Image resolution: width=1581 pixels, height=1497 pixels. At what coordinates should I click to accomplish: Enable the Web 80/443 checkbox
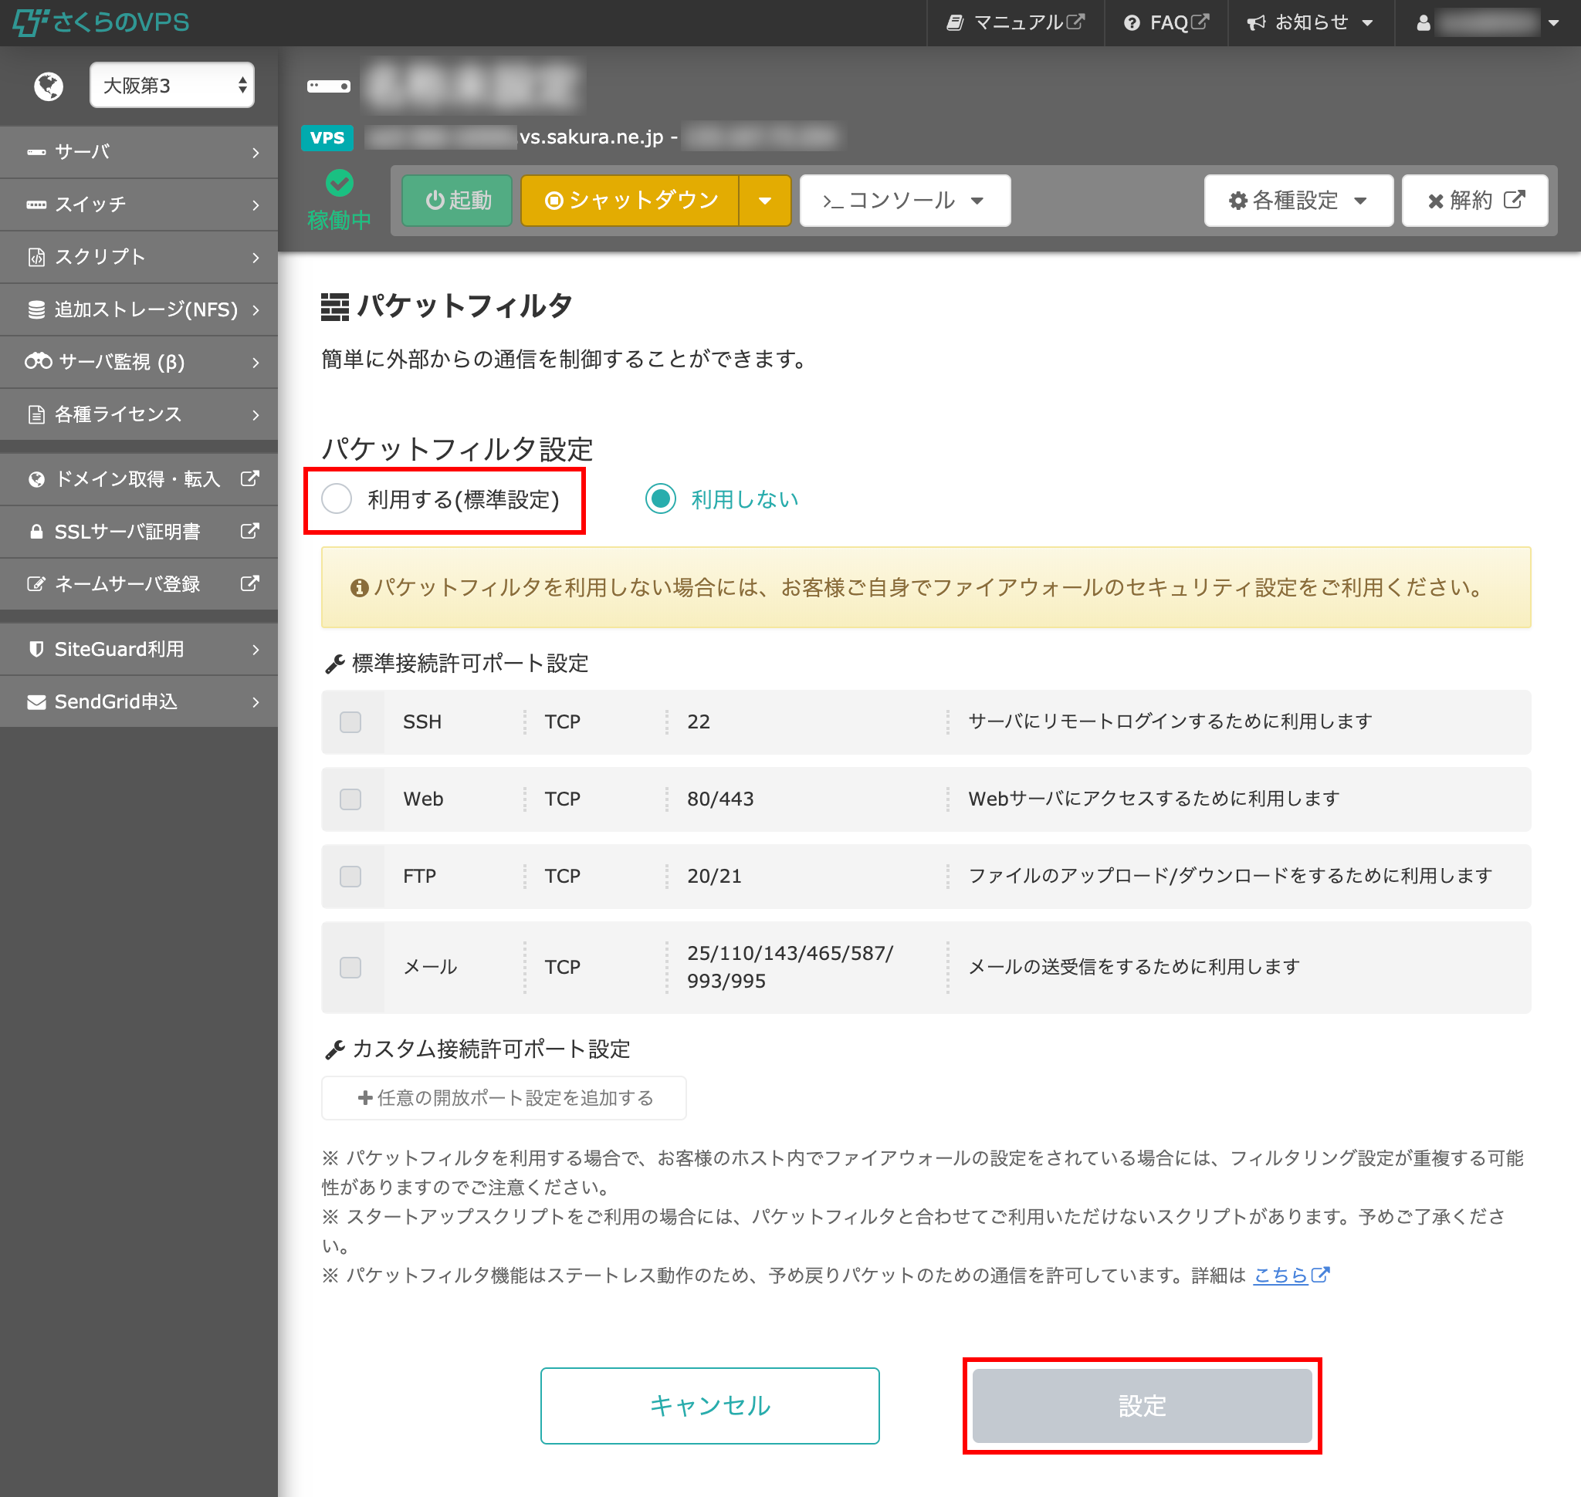(x=350, y=799)
